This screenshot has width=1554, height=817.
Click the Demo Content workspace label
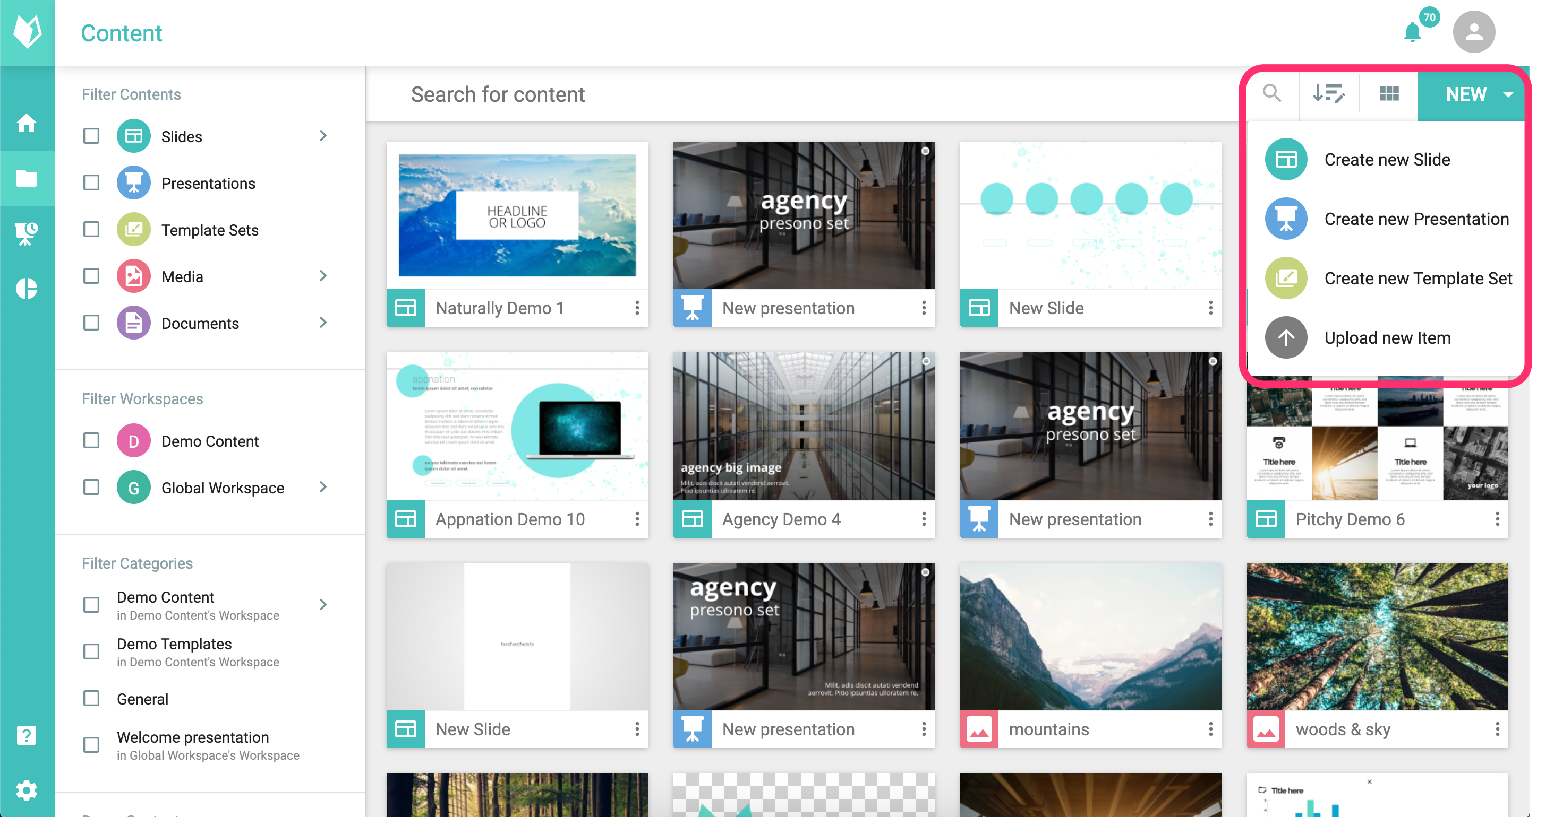coord(210,441)
